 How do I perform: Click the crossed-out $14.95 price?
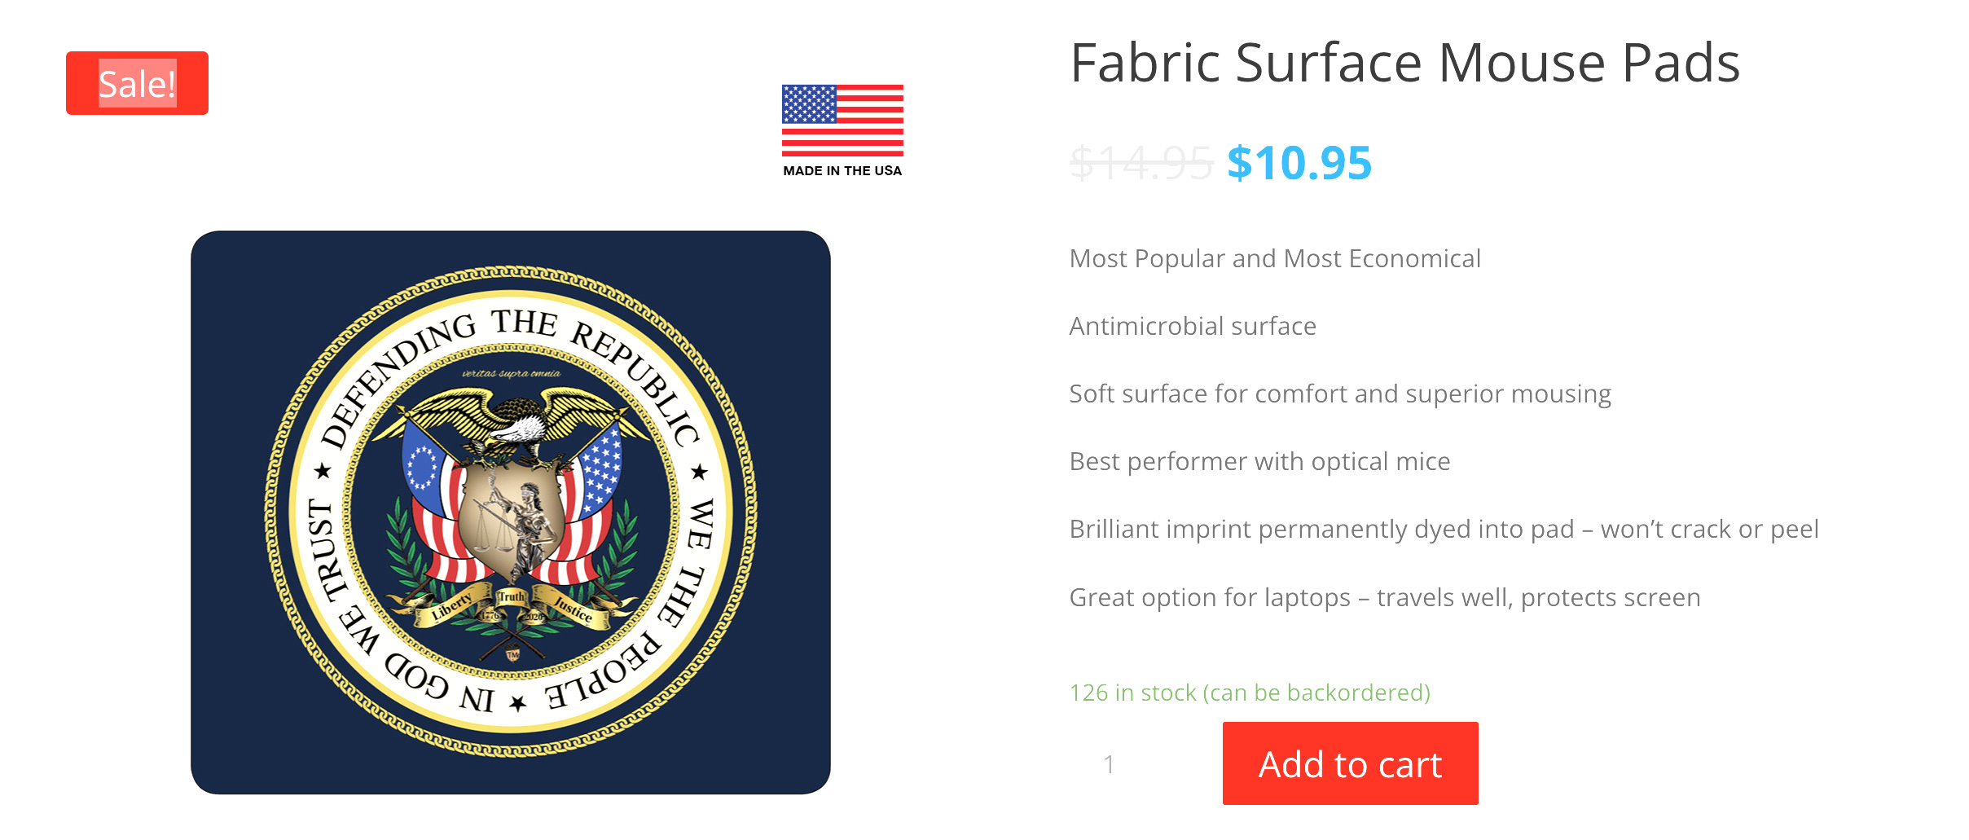pos(1141,163)
